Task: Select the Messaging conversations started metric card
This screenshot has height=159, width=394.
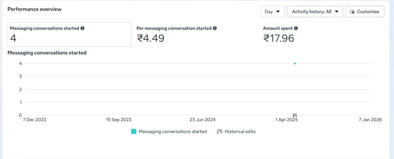Action: pyautogui.click(x=69, y=35)
